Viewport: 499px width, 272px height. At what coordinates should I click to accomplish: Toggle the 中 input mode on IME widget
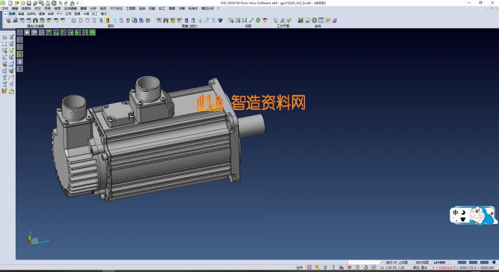click(456, 212)
